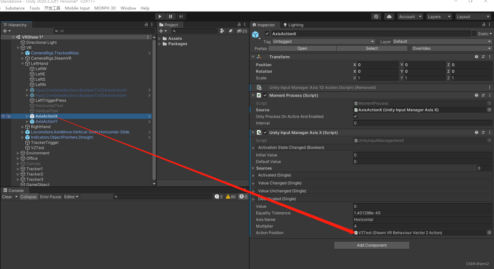Open the Collab services icon
This screenshot has height=269, width=494.
[x=376, y=16]
